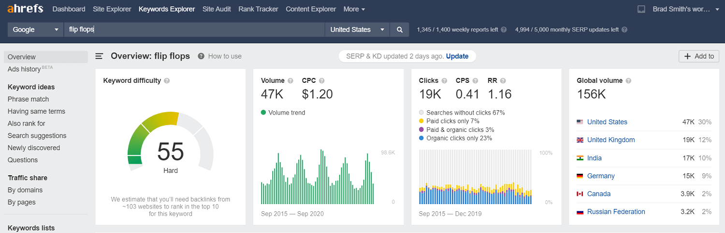Open the Canada volume link
725x233 pixels.
(599, 194)
